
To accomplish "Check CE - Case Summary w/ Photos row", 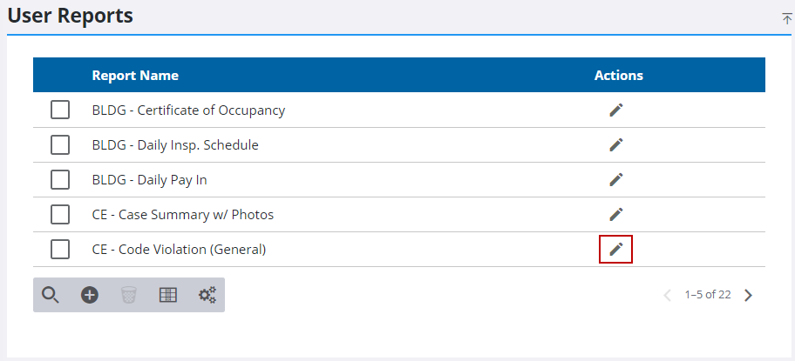I will point(60,215).
